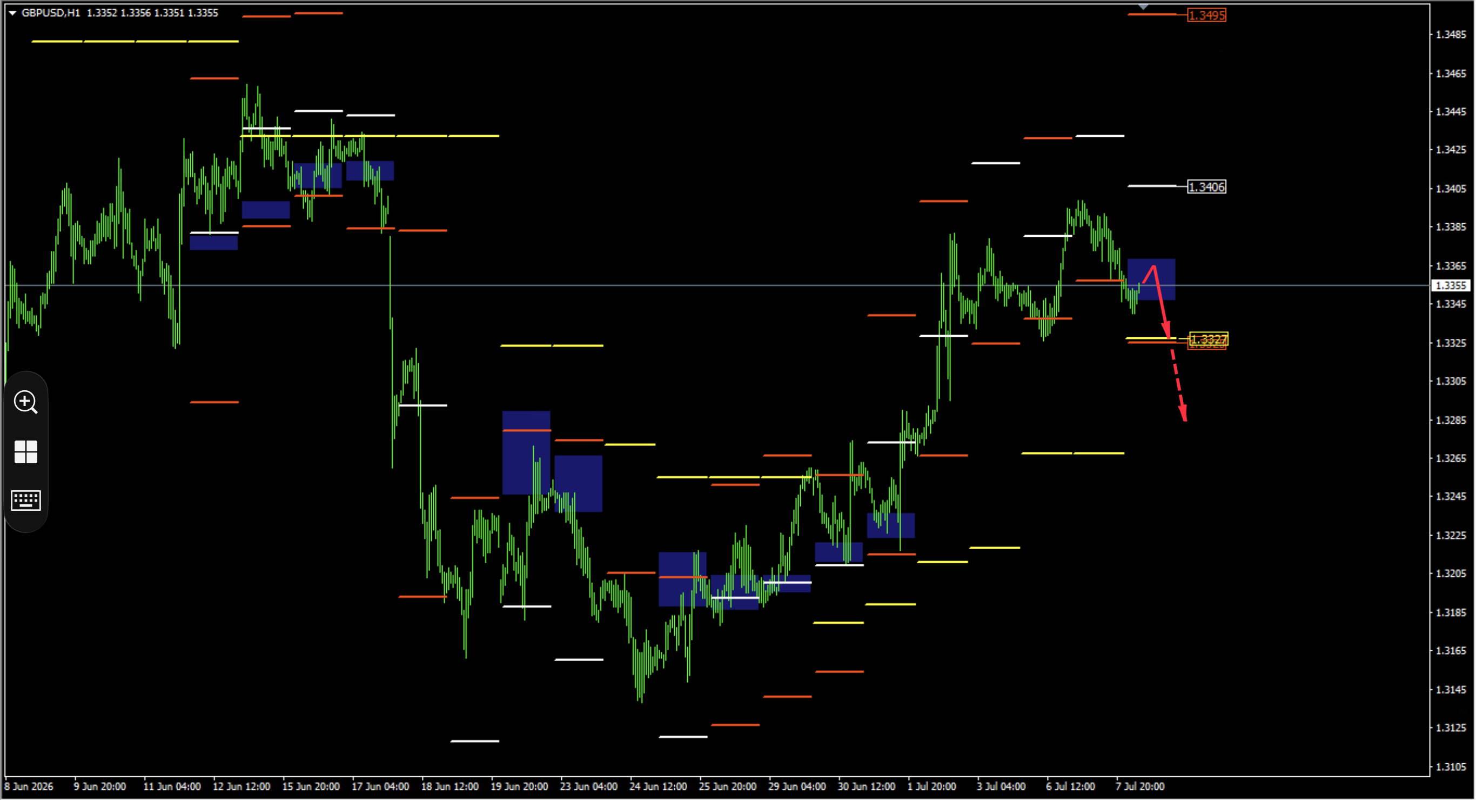Click the 1.3205 price scale value

(x=1451, y=574)
